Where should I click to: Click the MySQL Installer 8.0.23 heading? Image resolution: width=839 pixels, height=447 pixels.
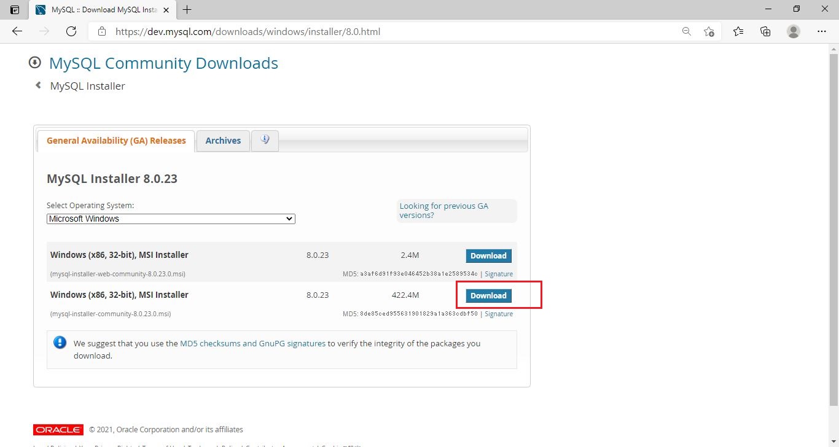(112, 179)
